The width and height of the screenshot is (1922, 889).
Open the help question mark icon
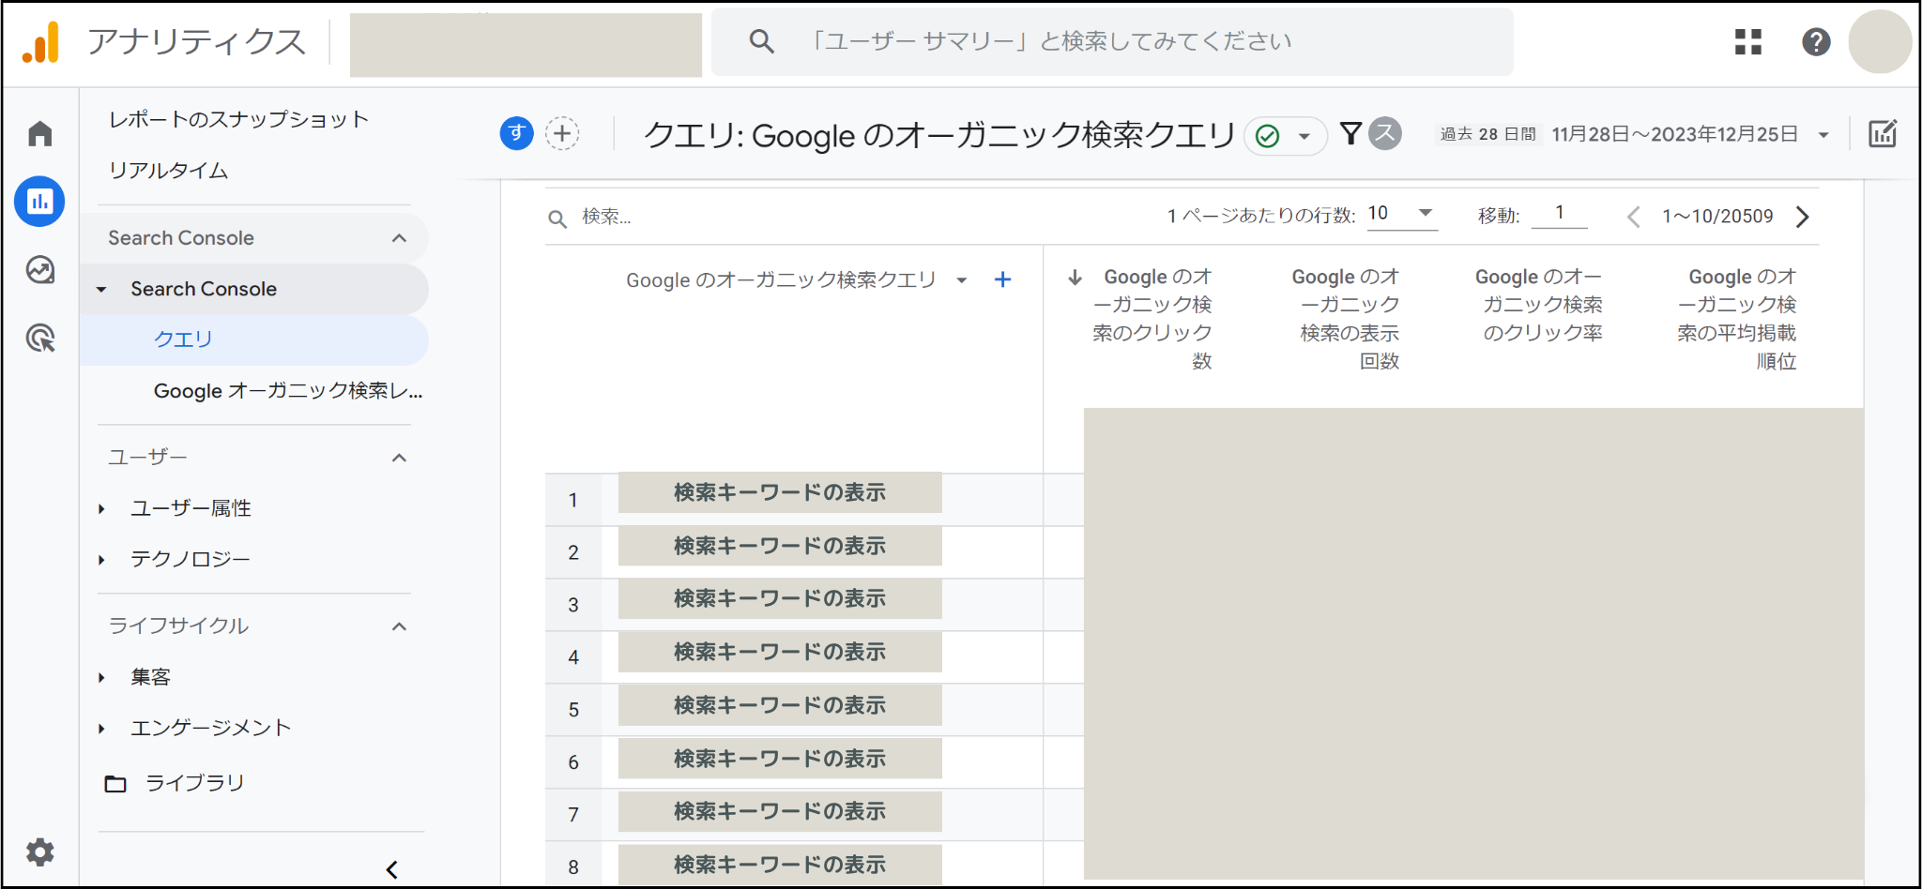click(1816, 42)
